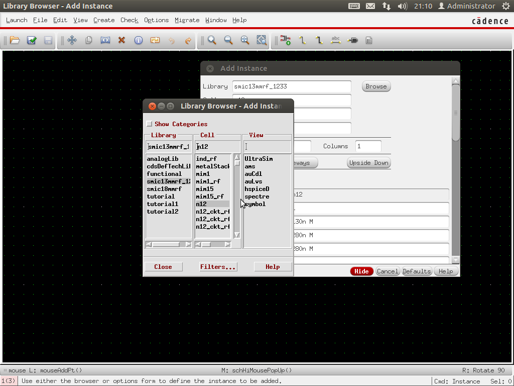The image size is (514, 386).
Task: Select the mim1 cell
Action: (203, 173)
